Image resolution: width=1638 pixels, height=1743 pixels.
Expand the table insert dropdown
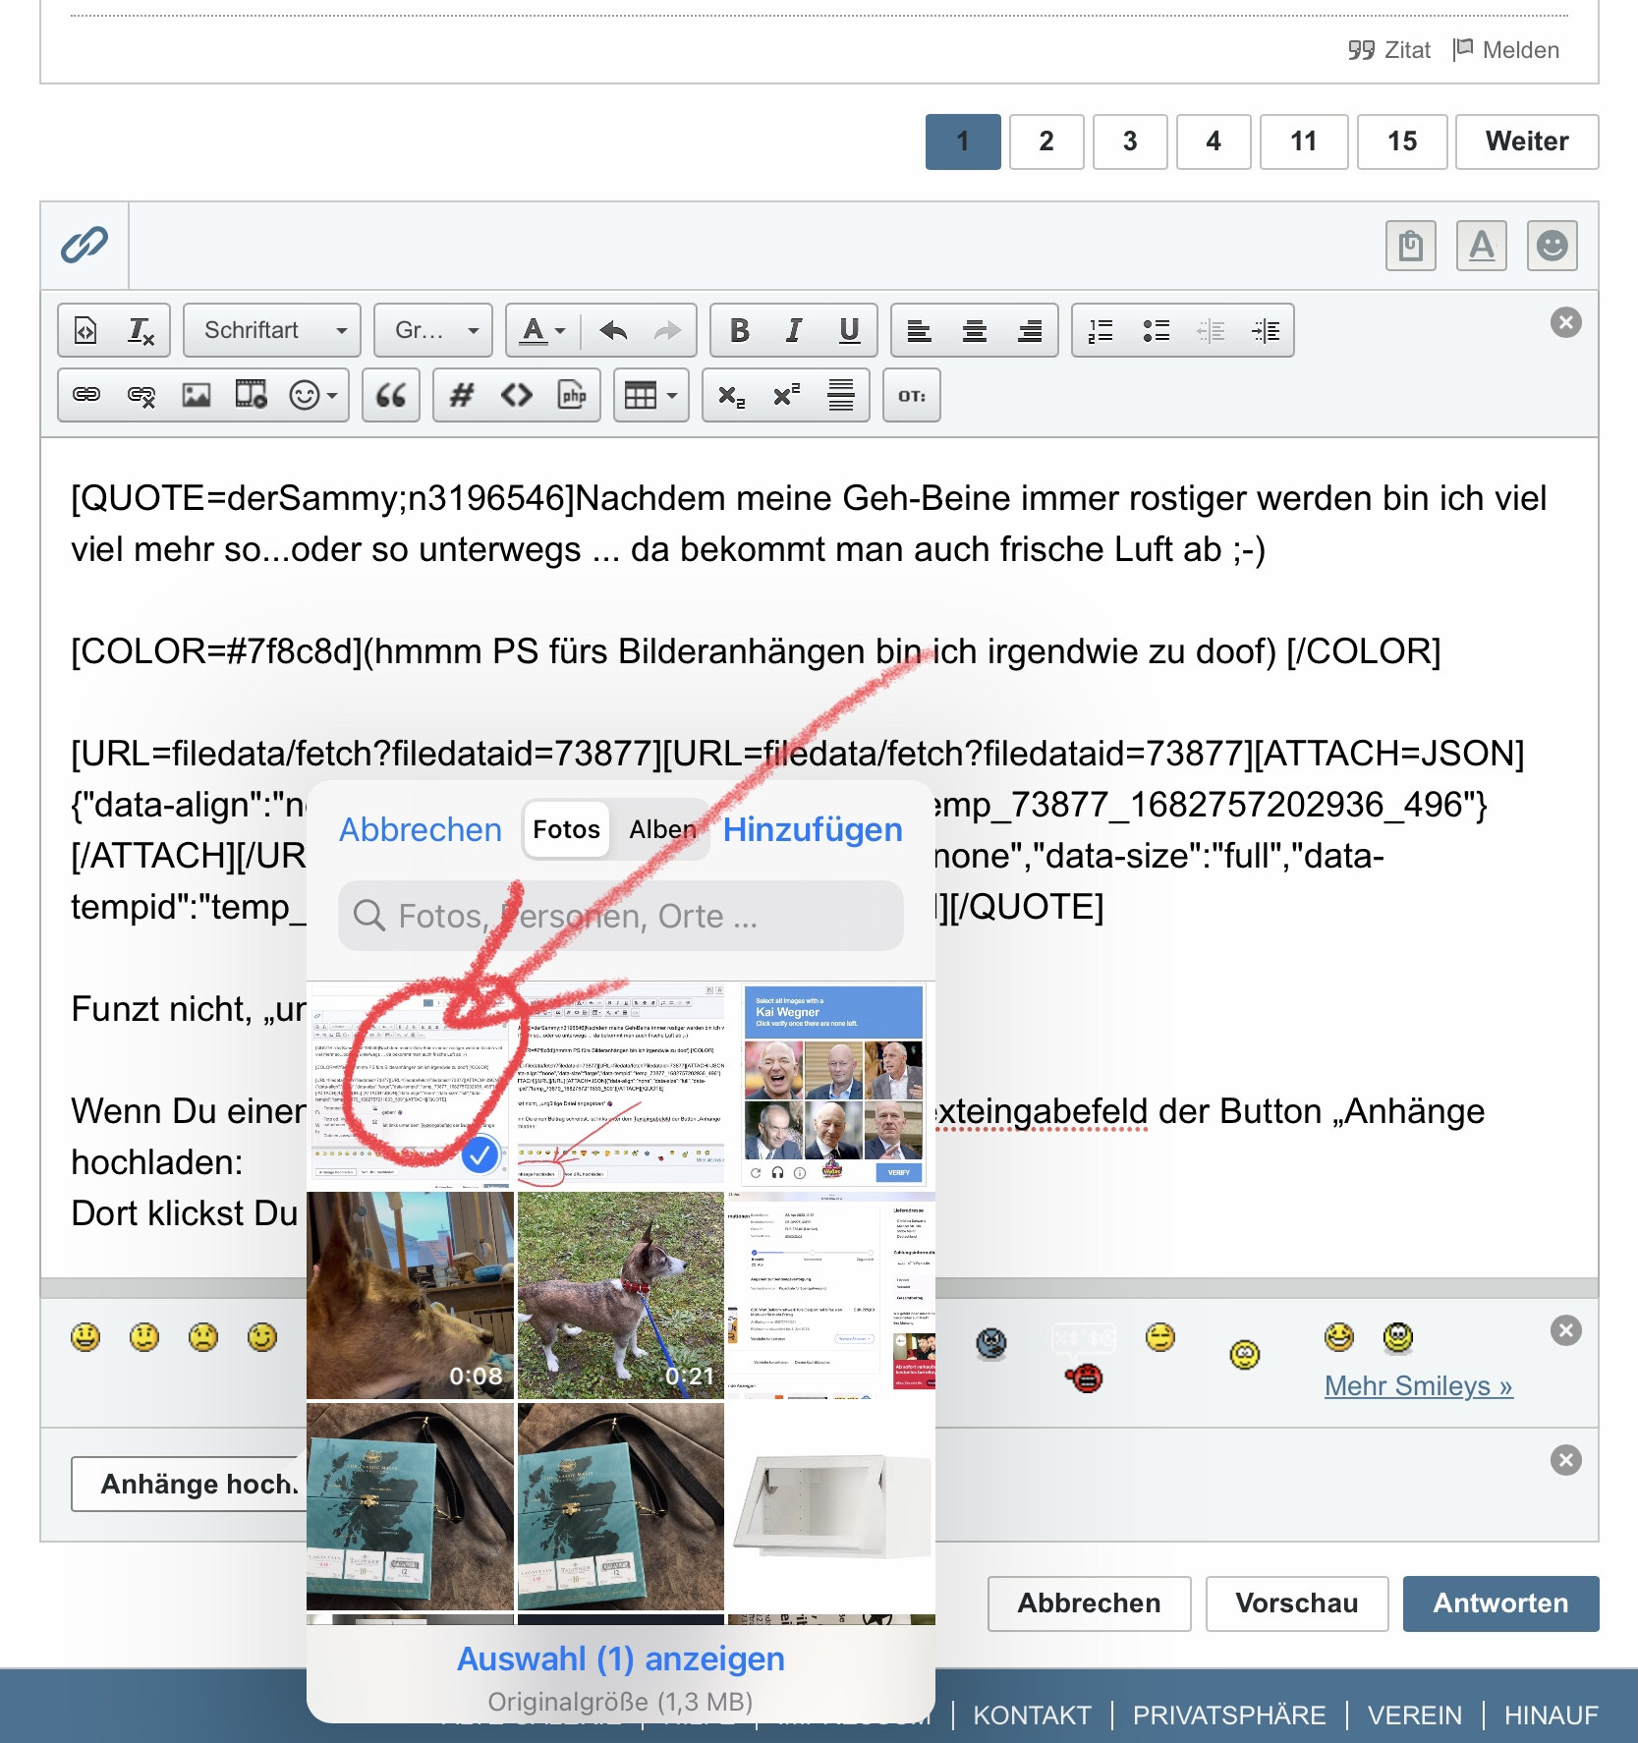[650, 396]
